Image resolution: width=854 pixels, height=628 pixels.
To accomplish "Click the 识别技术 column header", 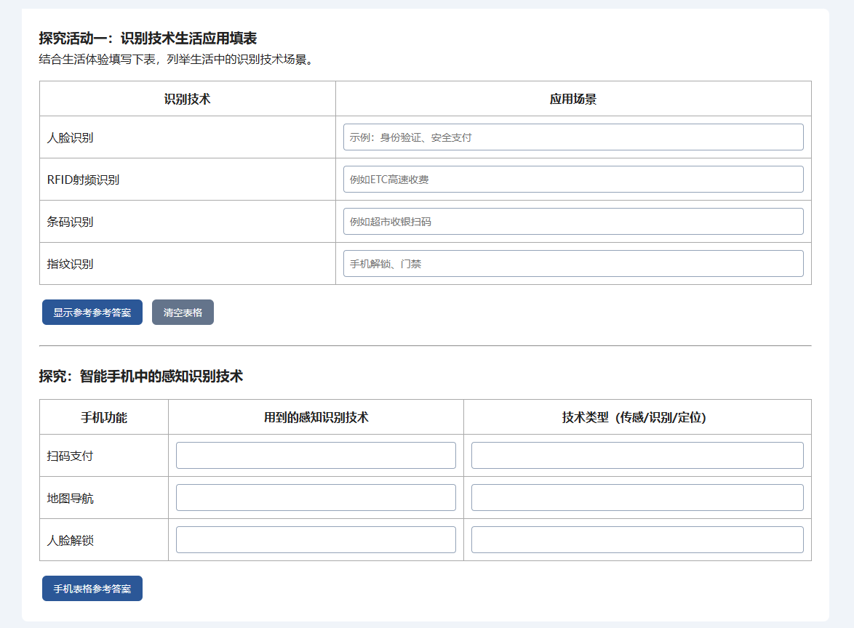I will 188,99.
